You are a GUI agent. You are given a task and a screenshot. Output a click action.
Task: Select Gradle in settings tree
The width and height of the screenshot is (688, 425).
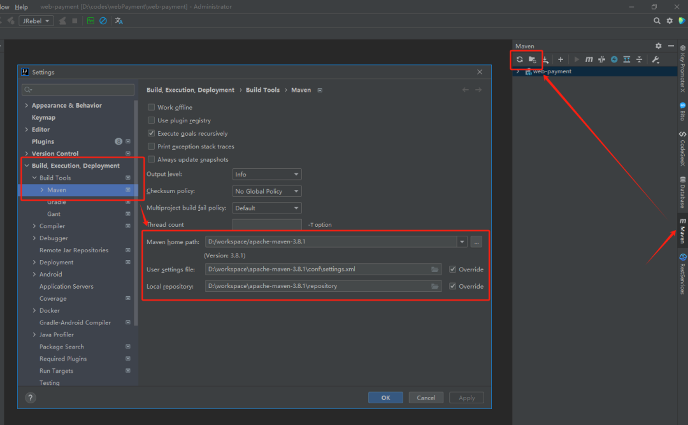57,202
